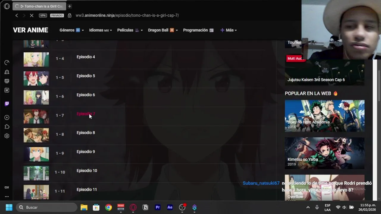Stop page loading with X button

pos(32,15)
